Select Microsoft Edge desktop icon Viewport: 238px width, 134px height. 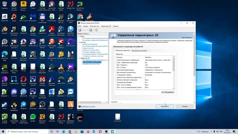[4, 56]
